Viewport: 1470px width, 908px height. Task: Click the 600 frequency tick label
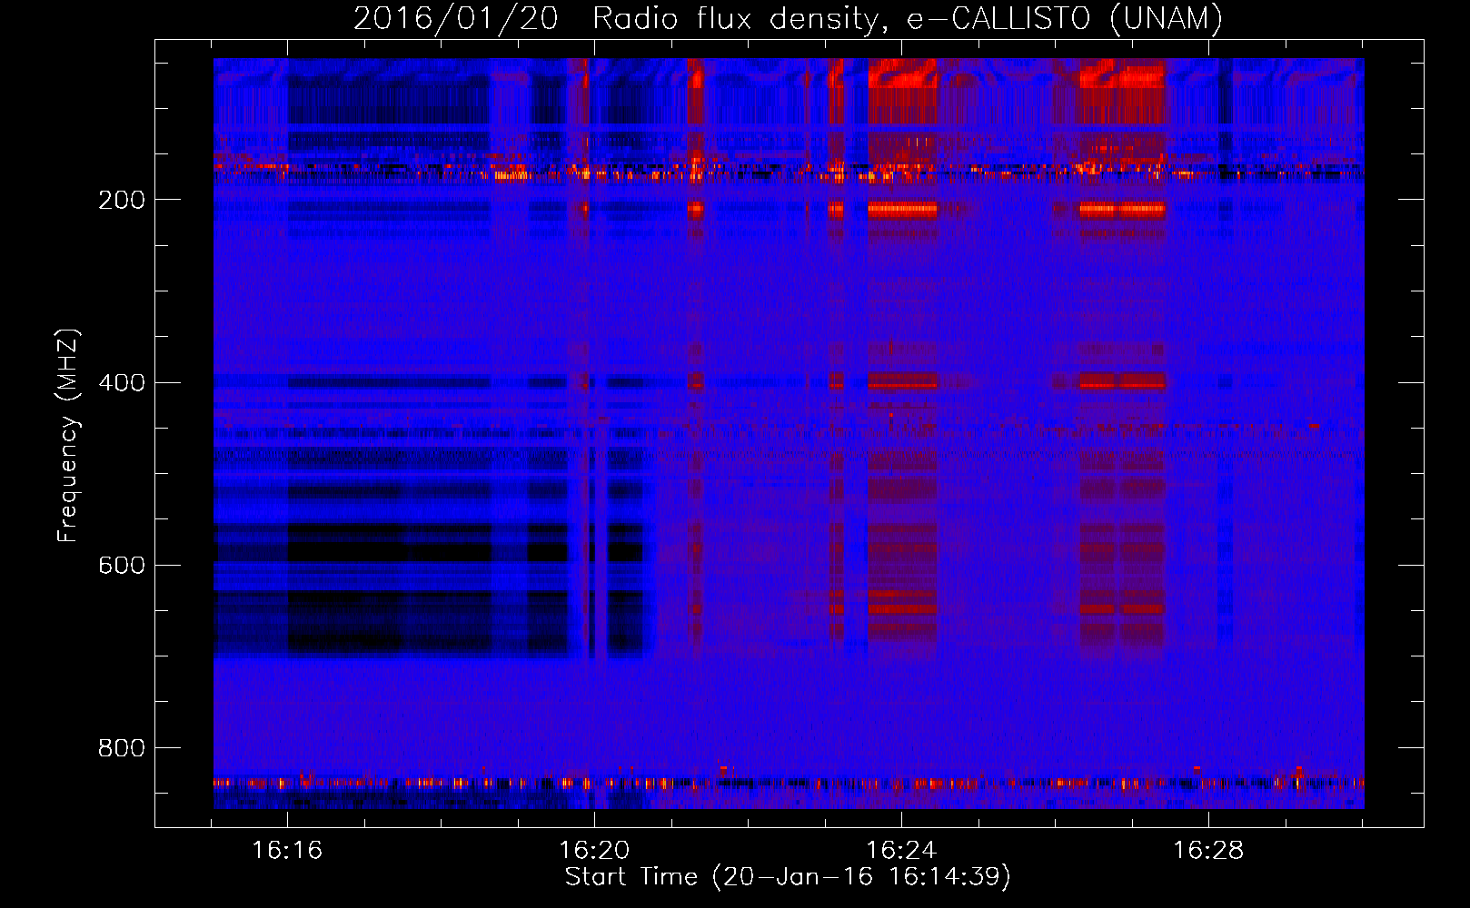coord(122,565)
